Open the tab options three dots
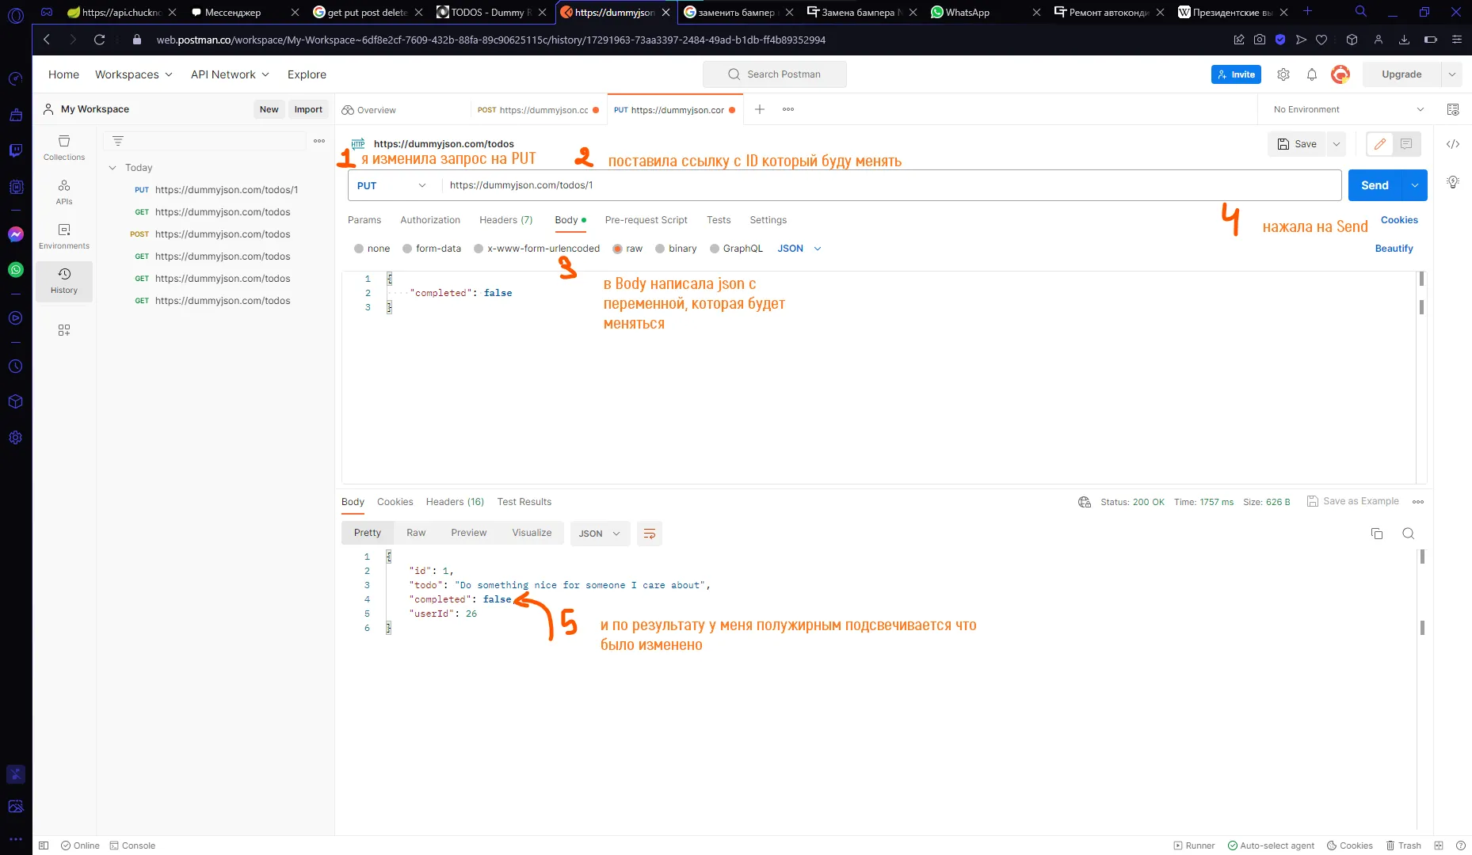This screenshot has width=1472, height=855. coord(788,109)
